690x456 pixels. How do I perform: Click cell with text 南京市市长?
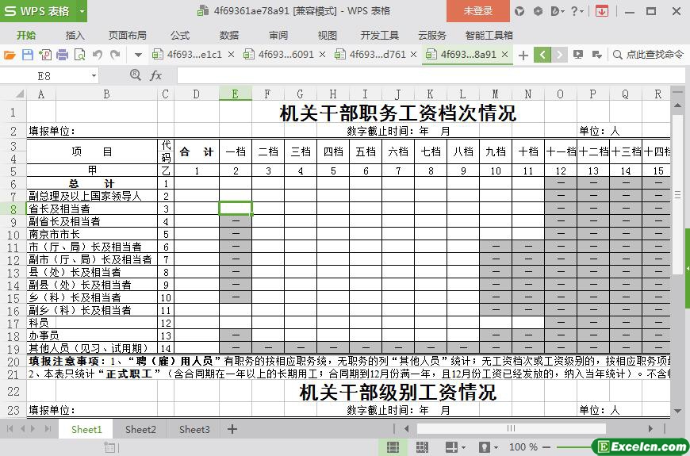click(92, 234)
